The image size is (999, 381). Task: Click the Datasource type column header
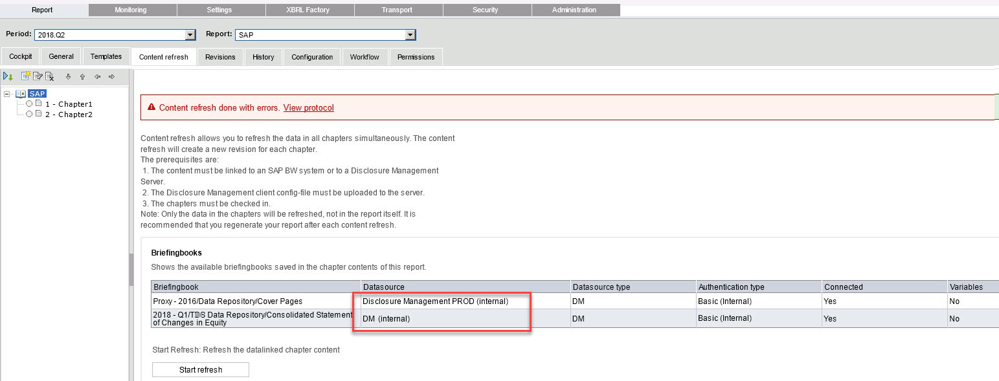point(633,287)
